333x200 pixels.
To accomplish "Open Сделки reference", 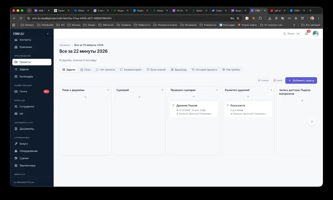I will click(32, 158).
